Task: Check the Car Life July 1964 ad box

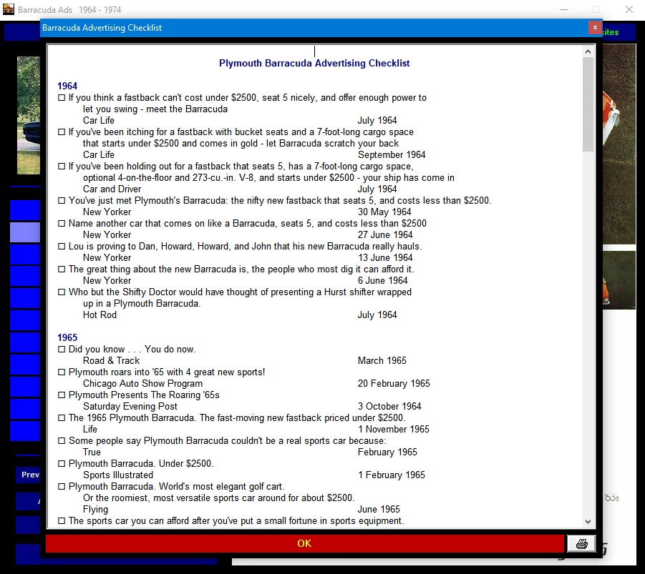Action: point(62,98)
